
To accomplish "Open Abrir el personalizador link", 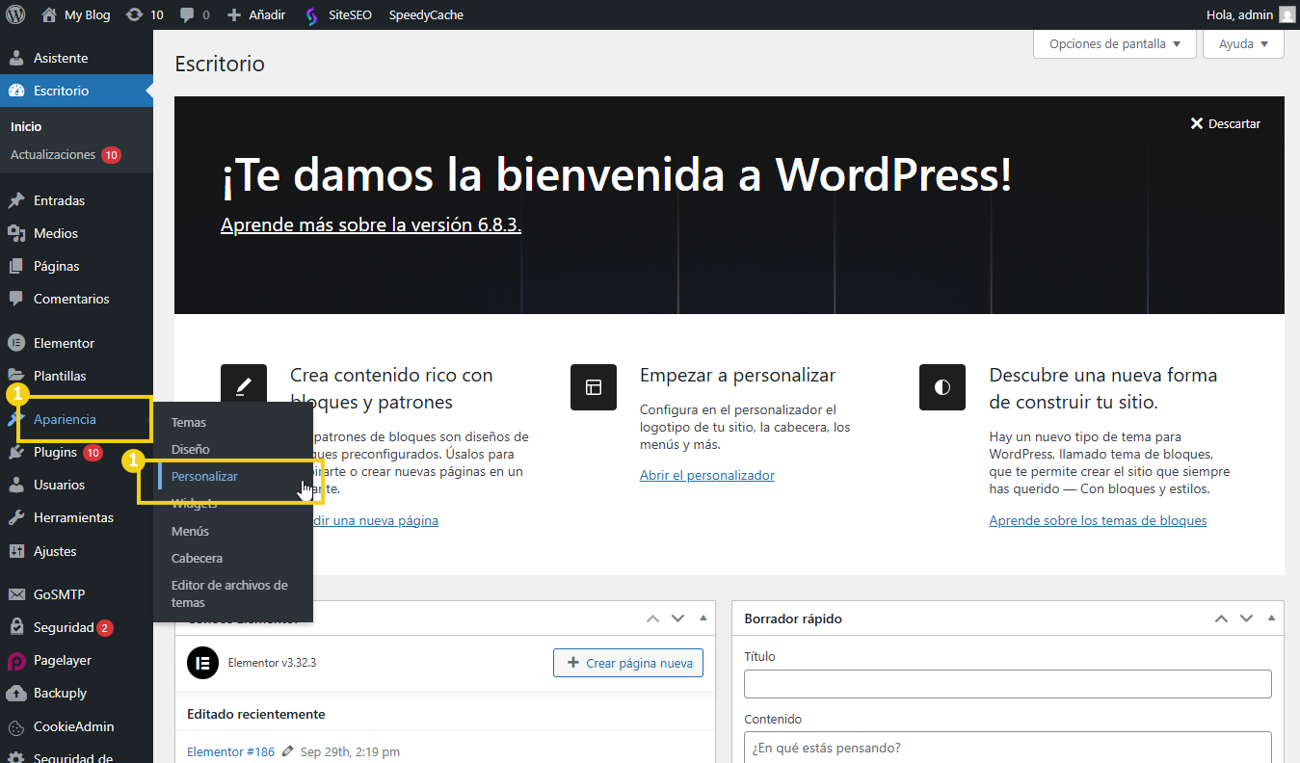I will [x=707, y=474].
